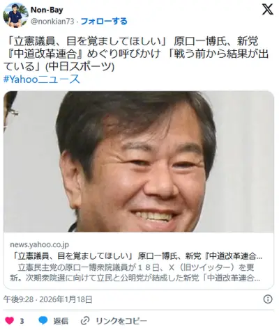279x330 pixels.
Task: Open the article photo of smiling man
Action: [139, 162]
